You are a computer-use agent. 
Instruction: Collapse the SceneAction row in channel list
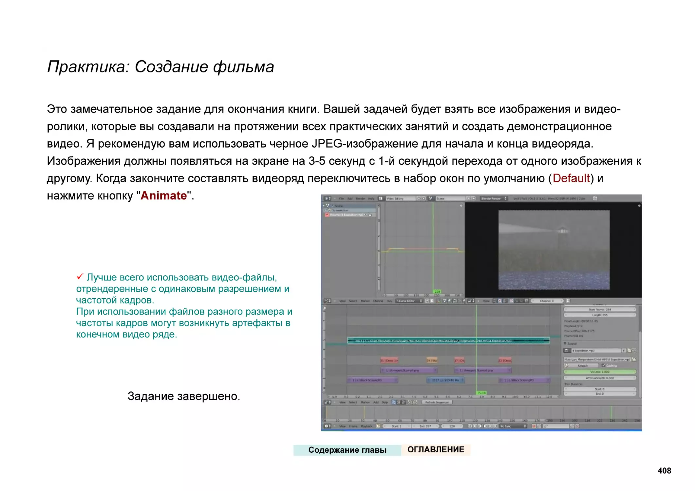pyautogui.click(x=325, y=210)
